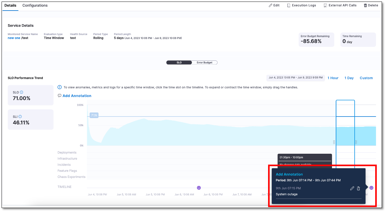This screenshot has width=386, height=212.
Task: Click the info icon before the anomalies instruction text
Action: pyautogui.click(x=59, y=87)
